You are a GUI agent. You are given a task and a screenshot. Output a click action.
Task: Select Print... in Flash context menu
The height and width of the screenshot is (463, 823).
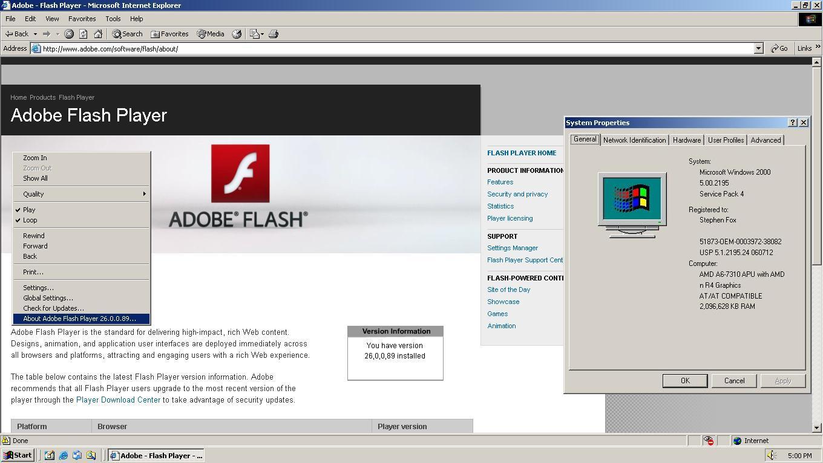point(81,272)
